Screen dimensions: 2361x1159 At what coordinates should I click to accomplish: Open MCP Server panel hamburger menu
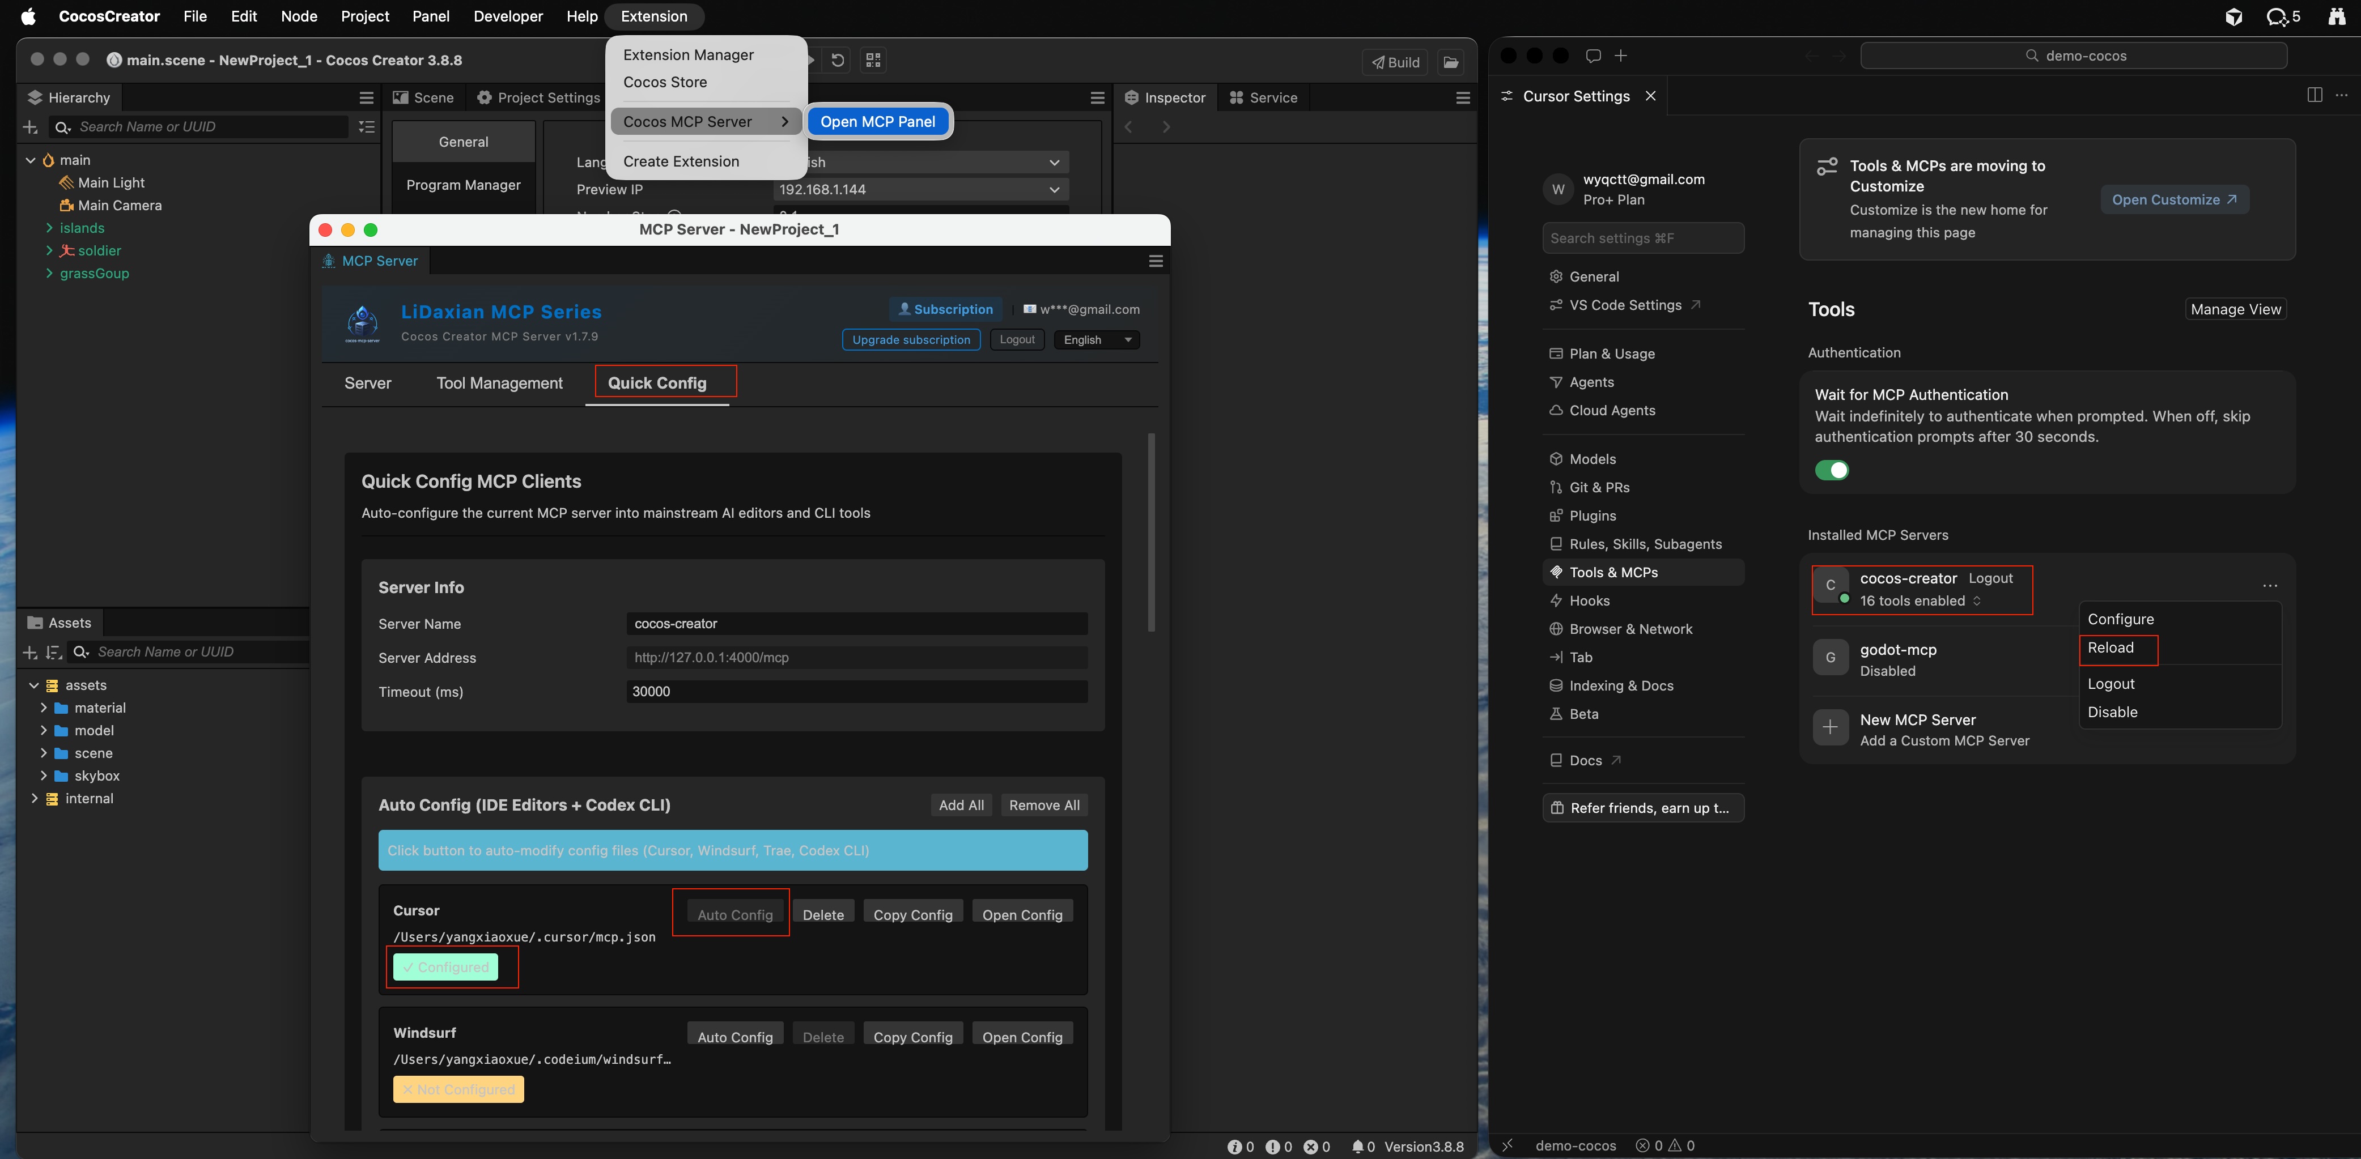(1156, 261)
